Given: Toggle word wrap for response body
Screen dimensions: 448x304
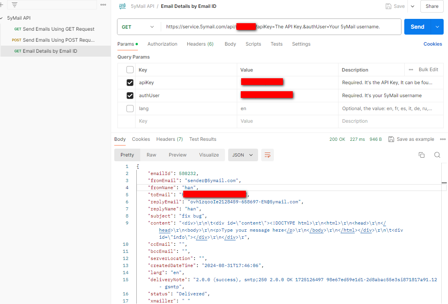Looking at the screenshot, I should [x=268, y=155].
